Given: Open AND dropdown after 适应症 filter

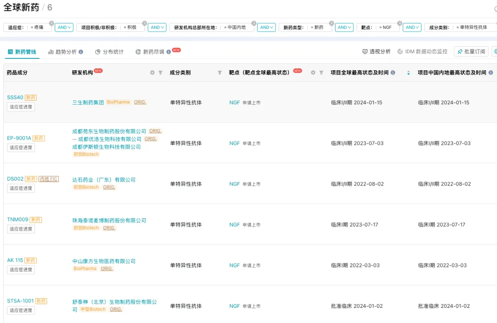Looking at the screenshot, I should [64, 28].
